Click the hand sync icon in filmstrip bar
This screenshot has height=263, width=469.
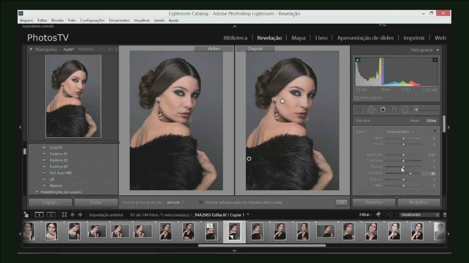[26, 215]
